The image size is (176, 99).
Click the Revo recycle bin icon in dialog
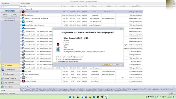[58, 50]
